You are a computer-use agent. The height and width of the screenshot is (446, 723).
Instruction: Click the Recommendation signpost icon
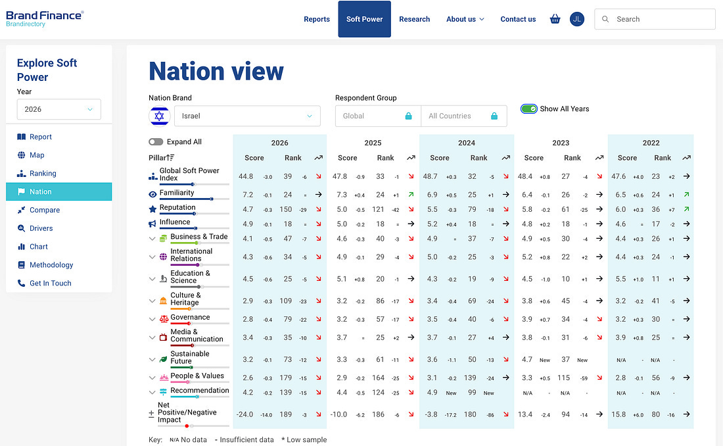pos(163,392)
